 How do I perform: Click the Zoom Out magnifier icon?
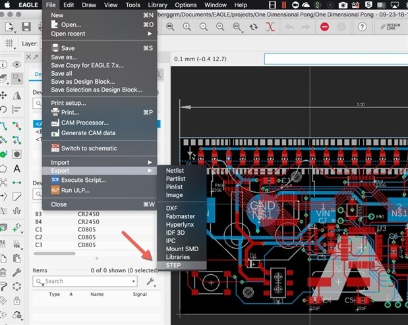point(204,26)
